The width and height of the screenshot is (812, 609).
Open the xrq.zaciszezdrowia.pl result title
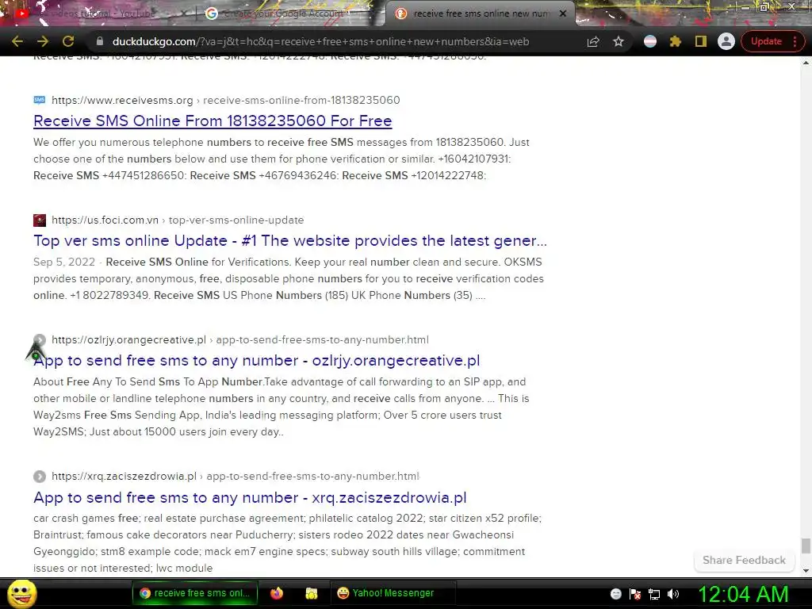(x=250, y=498)
